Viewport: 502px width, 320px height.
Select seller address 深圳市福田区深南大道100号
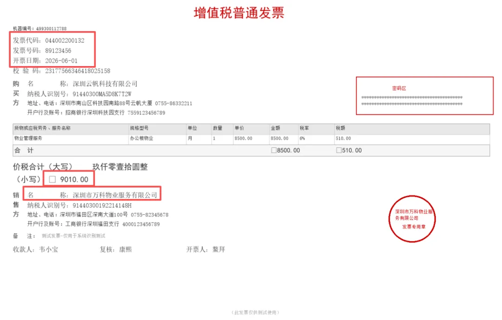pyautogui.click(x=94, y=214)
